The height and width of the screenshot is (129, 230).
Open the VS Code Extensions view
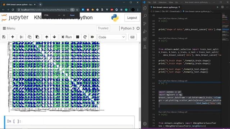[x=145, y=39]
